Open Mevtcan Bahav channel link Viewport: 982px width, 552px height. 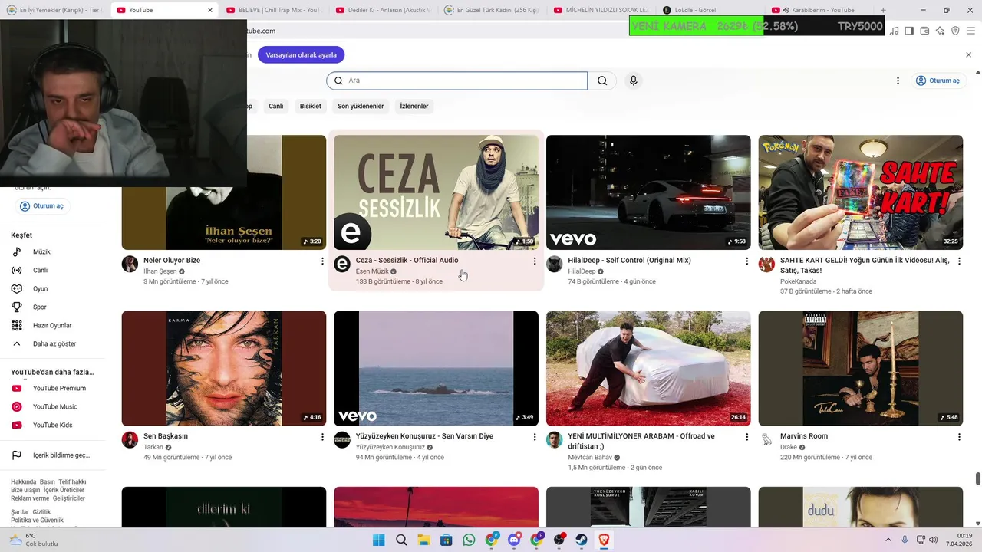coord(590,458)
